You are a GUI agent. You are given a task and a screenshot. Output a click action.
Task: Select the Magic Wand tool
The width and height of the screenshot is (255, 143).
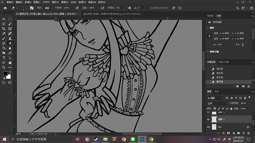pyautogui.click(x=10, y=24)
